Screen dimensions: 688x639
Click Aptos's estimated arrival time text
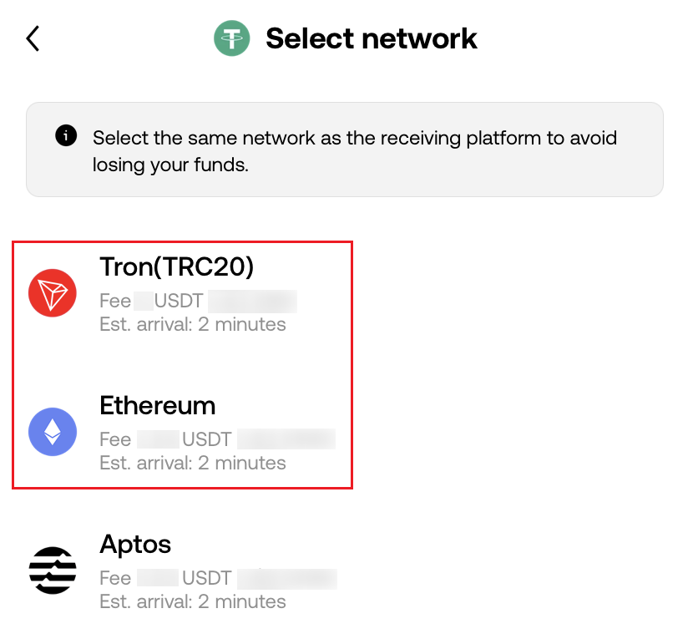click(193, 602)
